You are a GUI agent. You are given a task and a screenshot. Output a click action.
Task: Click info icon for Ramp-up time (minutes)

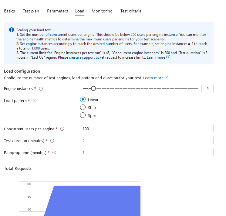click(54, 153)
